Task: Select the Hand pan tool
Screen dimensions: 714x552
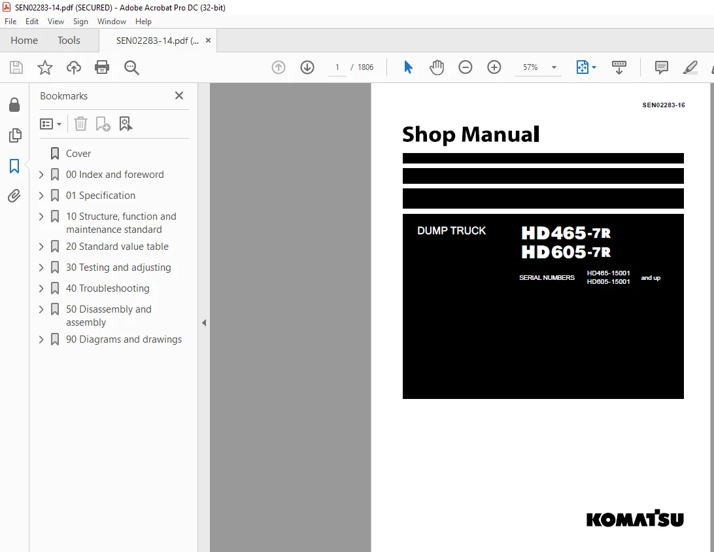Action: [x=436, y=67]
